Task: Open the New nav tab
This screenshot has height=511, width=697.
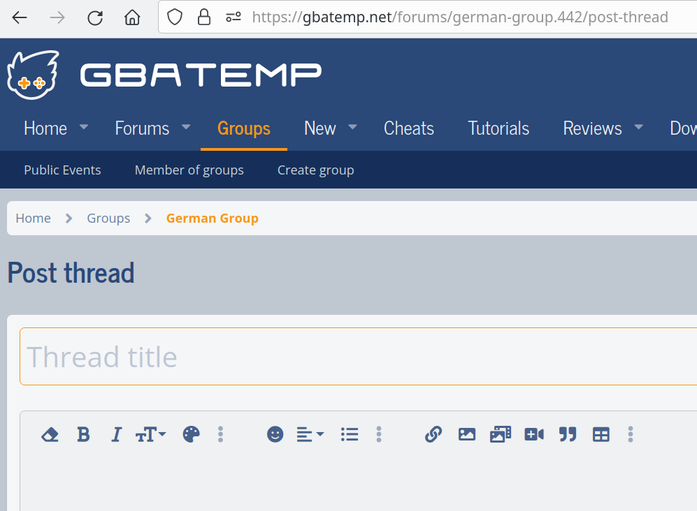Action: click(x=319, y=128)
